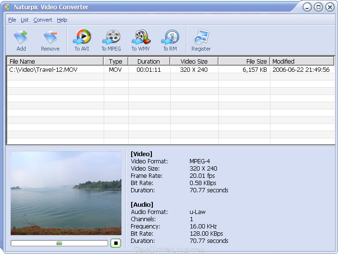Click the 16.00 KHz frequency value
The width and height of the screenshot is (338, 254).
click(203, 226)
